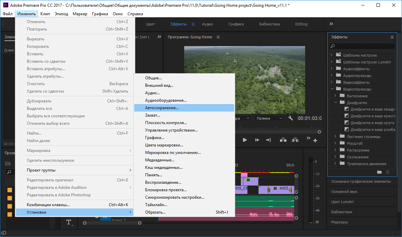The image size is (402, 237).
Task: Switch to the 'Цвет' workspace tab
Action: click(150, 24)
